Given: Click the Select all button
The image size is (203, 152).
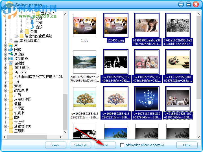Looking at the screenshot, I should pyautogui.click(x=80, y=145).
